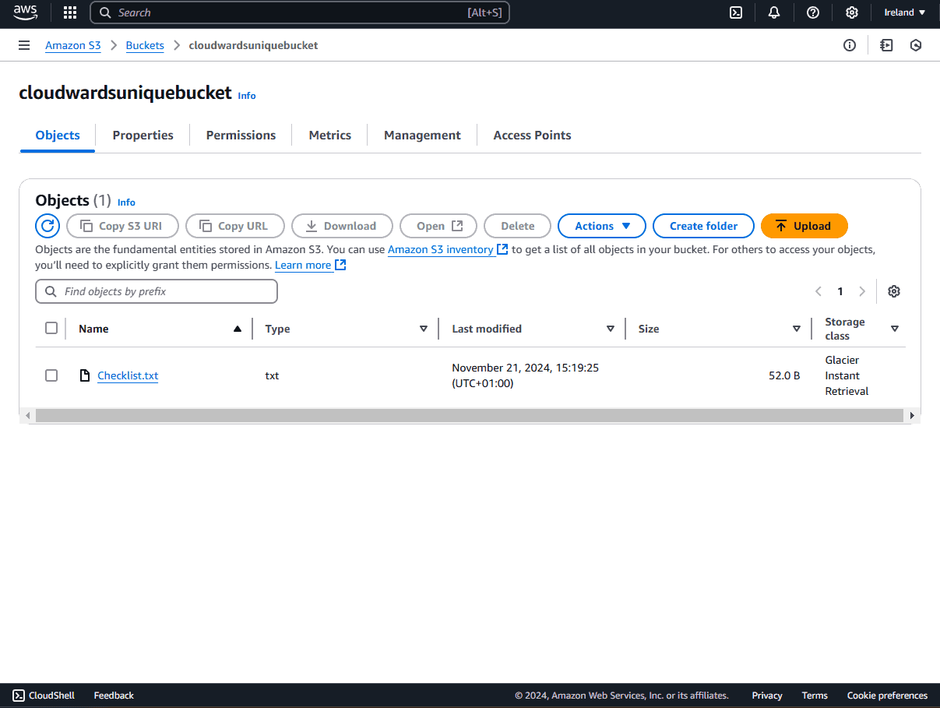Viewport: 940px width, 708px height.
Task: Launch CloudShell from the top bar icon
Action: coord(735,12)
